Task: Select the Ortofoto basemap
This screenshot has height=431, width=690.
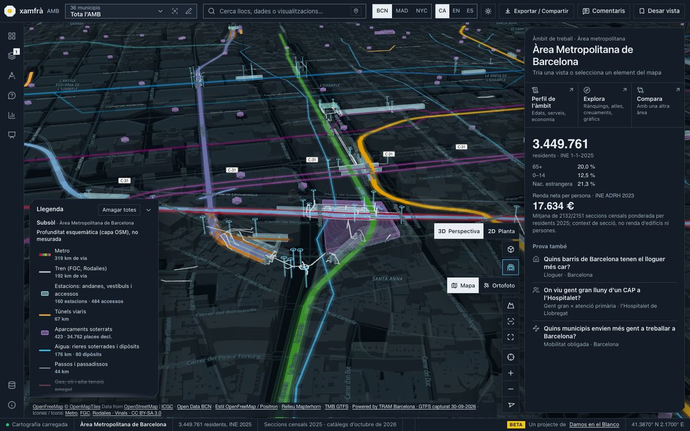Action: tap(499, 286)
